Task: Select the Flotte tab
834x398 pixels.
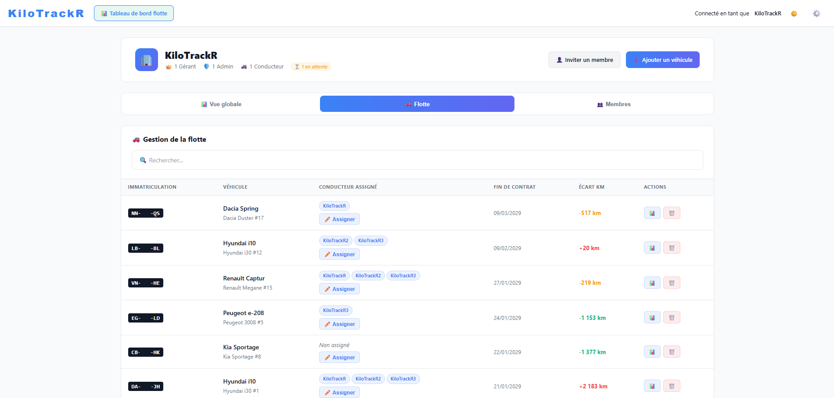Action: [417, 104]
